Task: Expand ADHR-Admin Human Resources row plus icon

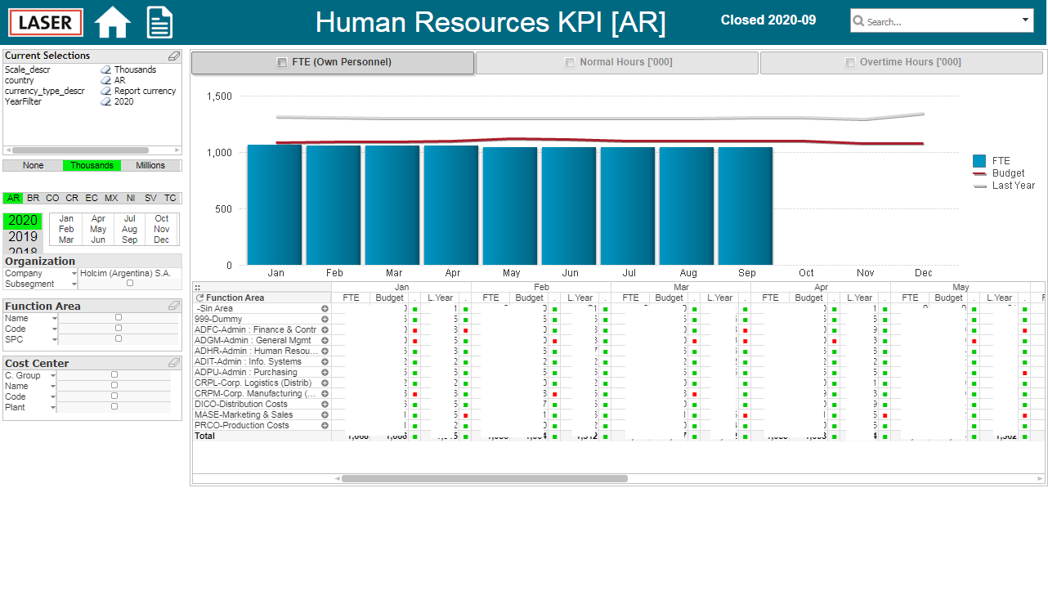Action: point(325,351)
